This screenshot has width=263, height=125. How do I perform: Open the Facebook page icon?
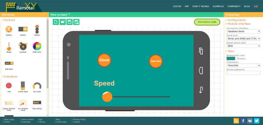point(243,121)
